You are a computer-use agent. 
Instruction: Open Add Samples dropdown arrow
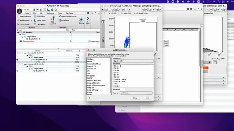31,20
